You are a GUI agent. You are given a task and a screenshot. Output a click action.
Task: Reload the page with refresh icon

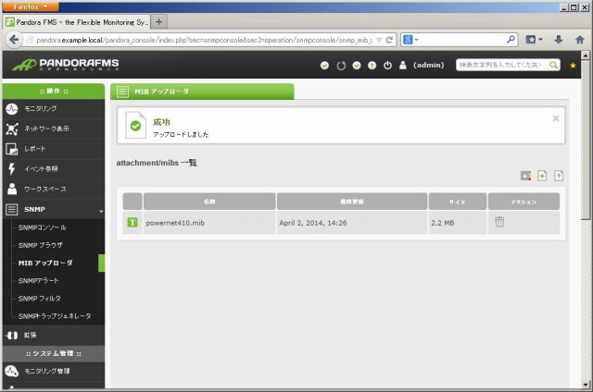[x=389, y=40]
